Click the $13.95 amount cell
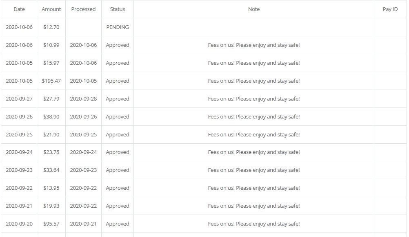 point(51,188)
